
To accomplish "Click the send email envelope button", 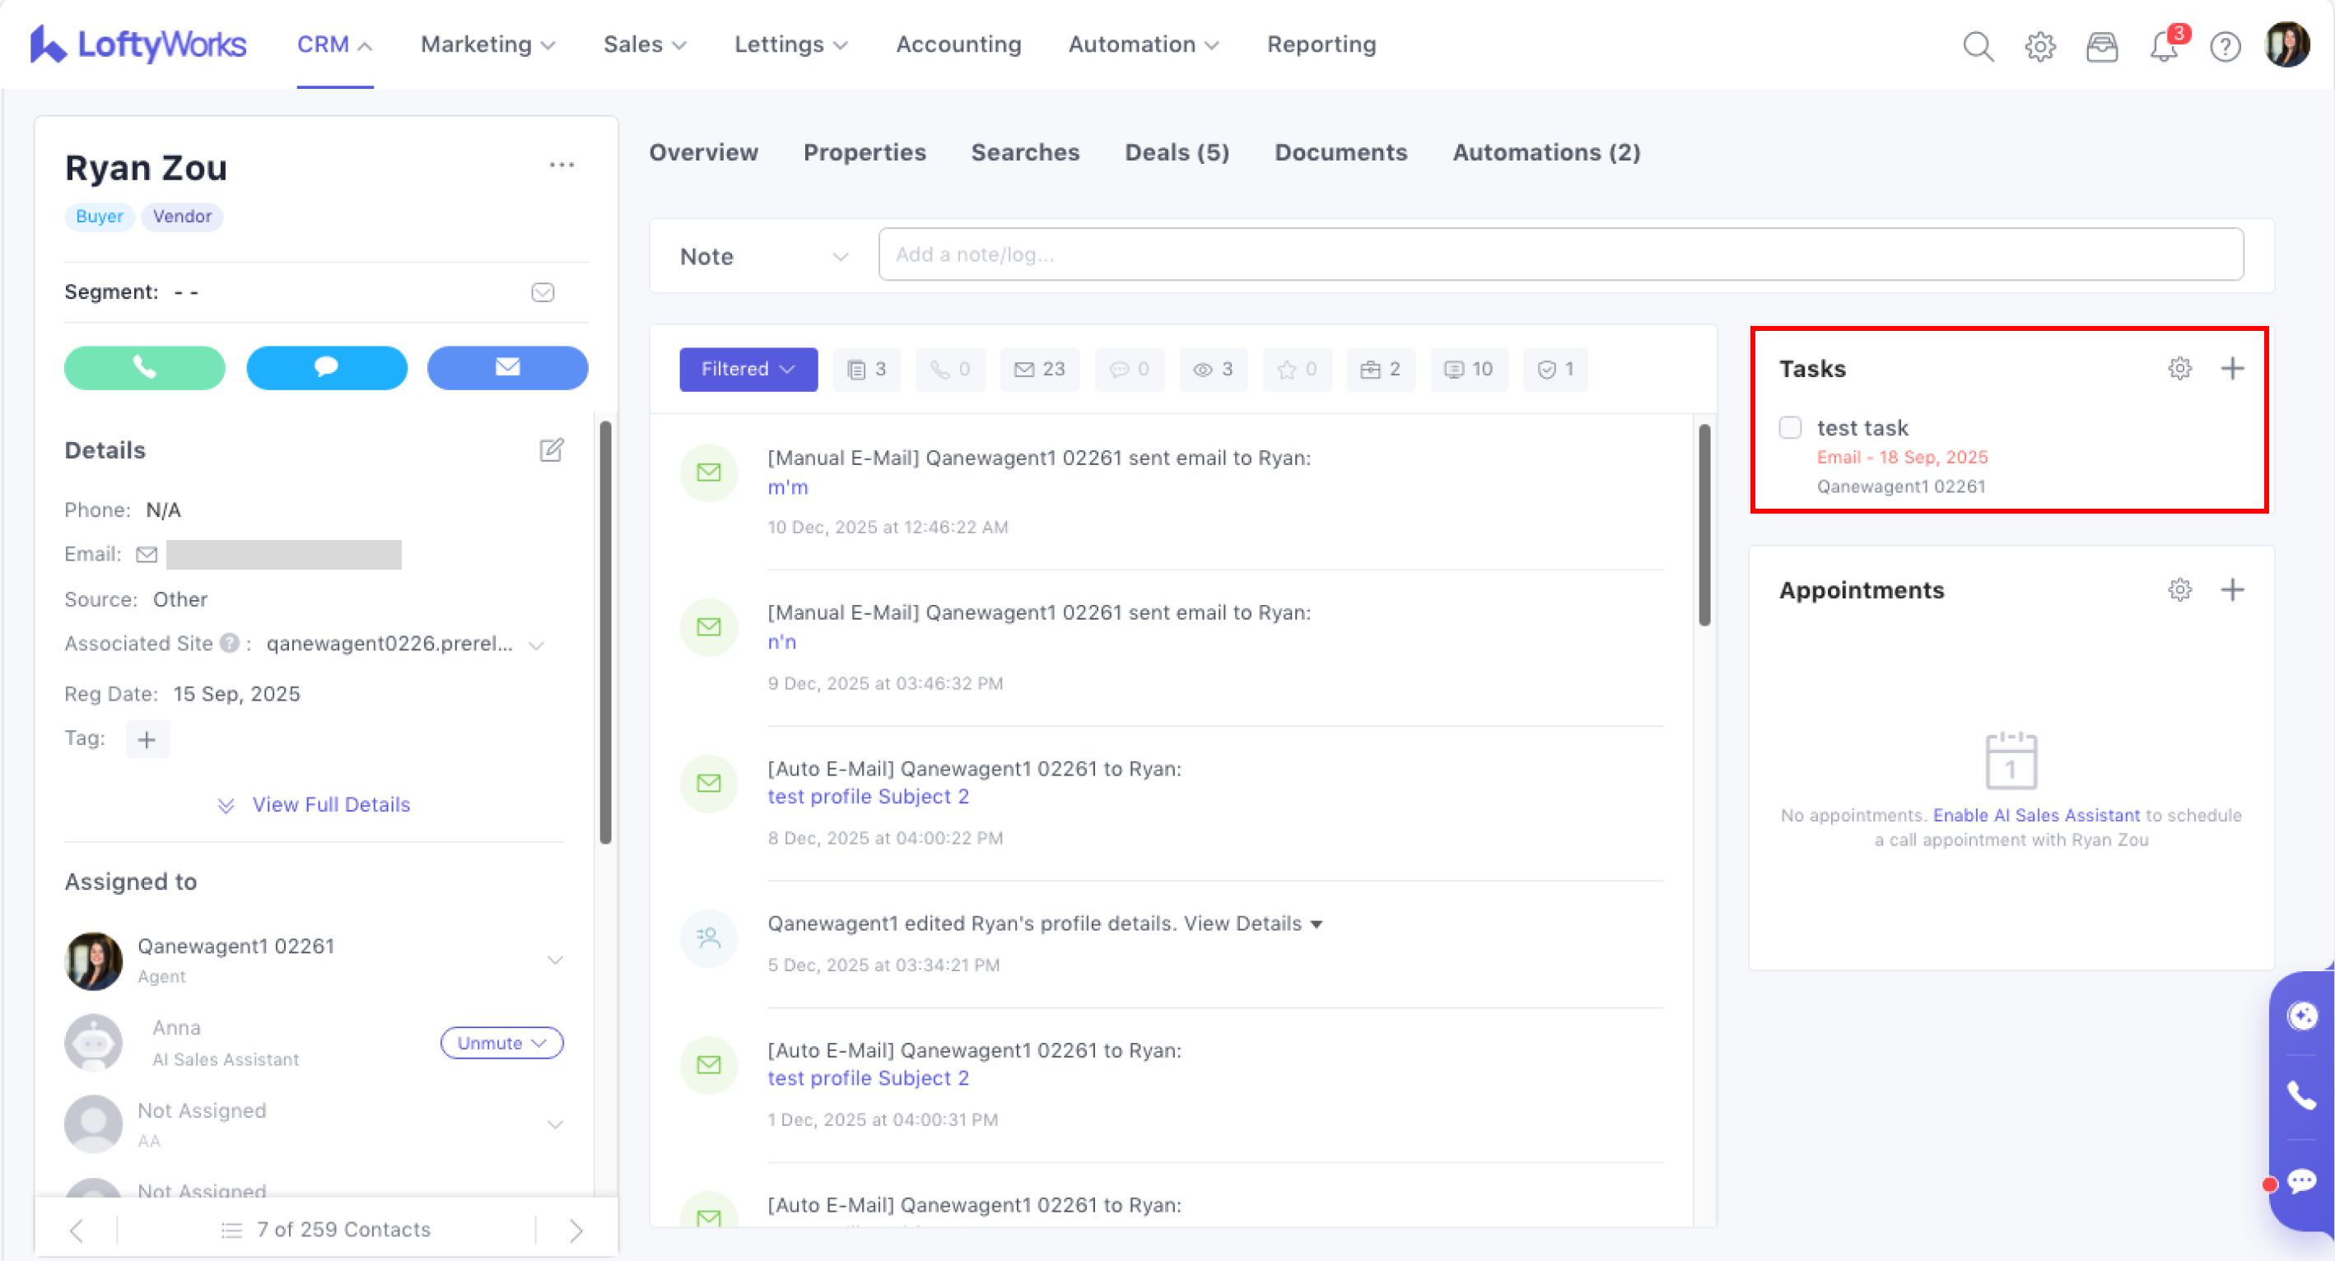I will 508,368.
